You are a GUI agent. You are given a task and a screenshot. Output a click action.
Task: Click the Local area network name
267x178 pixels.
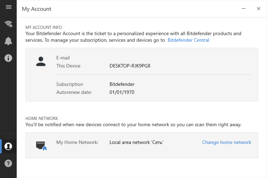tap(136, 142)
